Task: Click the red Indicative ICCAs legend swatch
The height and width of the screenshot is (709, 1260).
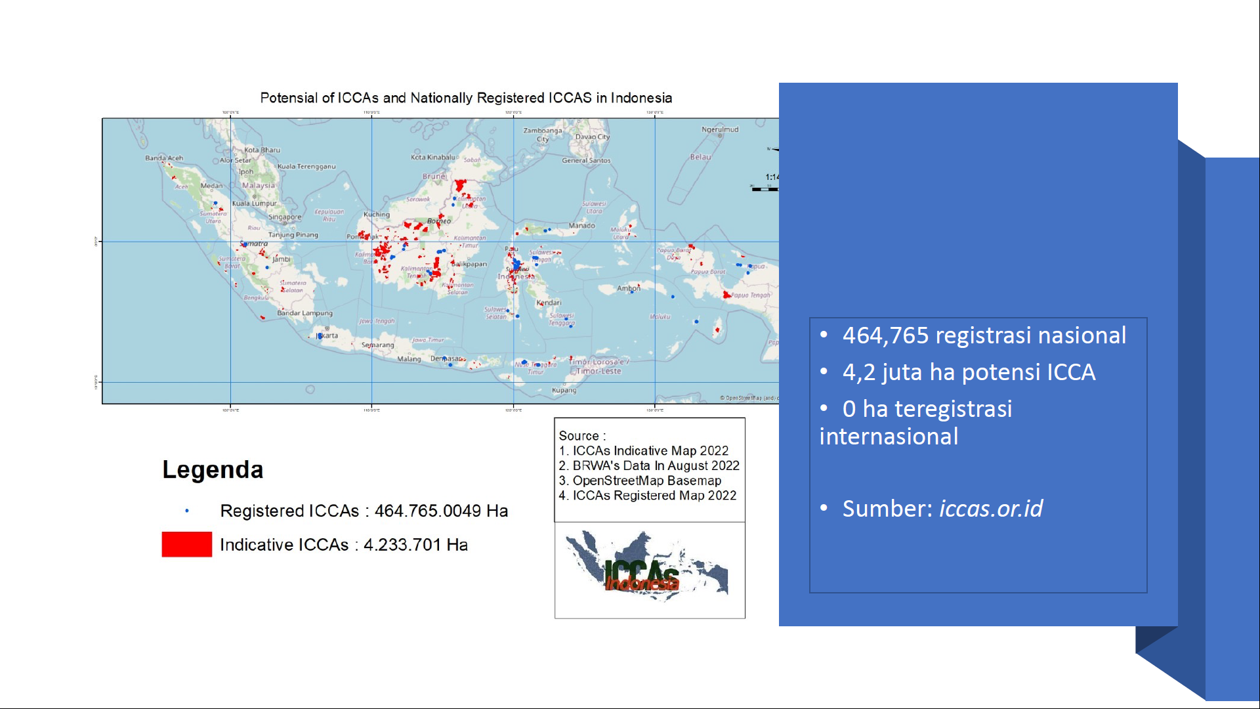Action: pos(186,544)
